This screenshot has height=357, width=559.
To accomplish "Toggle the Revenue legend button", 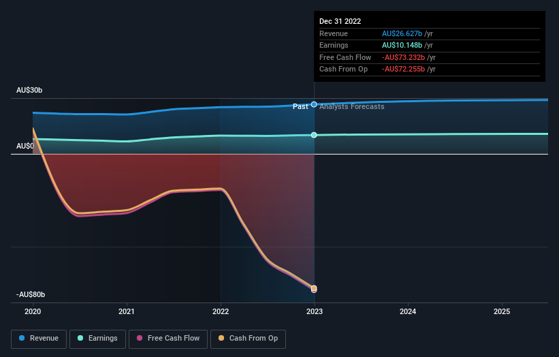I will (39, 339).
